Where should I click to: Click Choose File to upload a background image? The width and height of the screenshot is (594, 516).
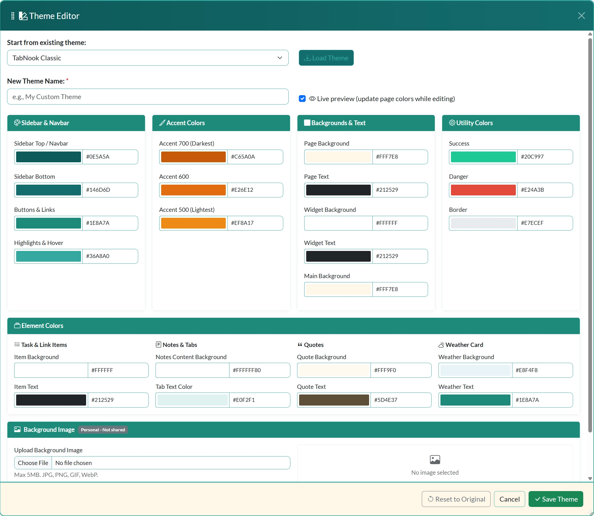33,462
